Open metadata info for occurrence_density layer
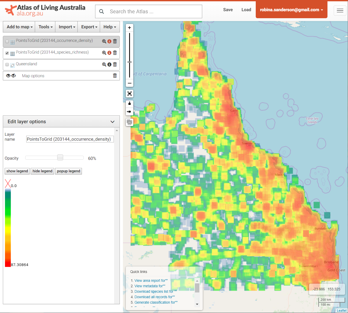The width and height of the screenshot is (348, 313). tap(109, 41)
